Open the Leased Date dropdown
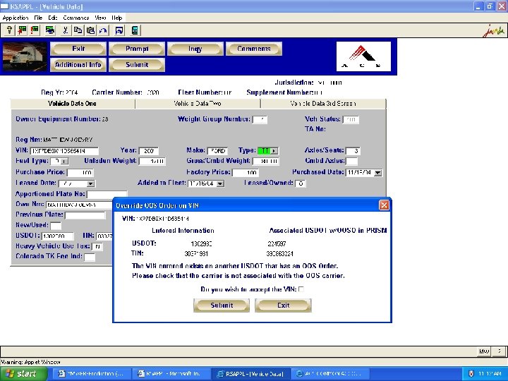508x381 pixels. click(91, 183)
